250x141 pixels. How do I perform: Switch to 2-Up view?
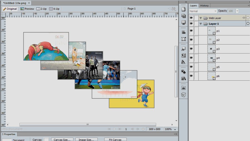[41, 9]
